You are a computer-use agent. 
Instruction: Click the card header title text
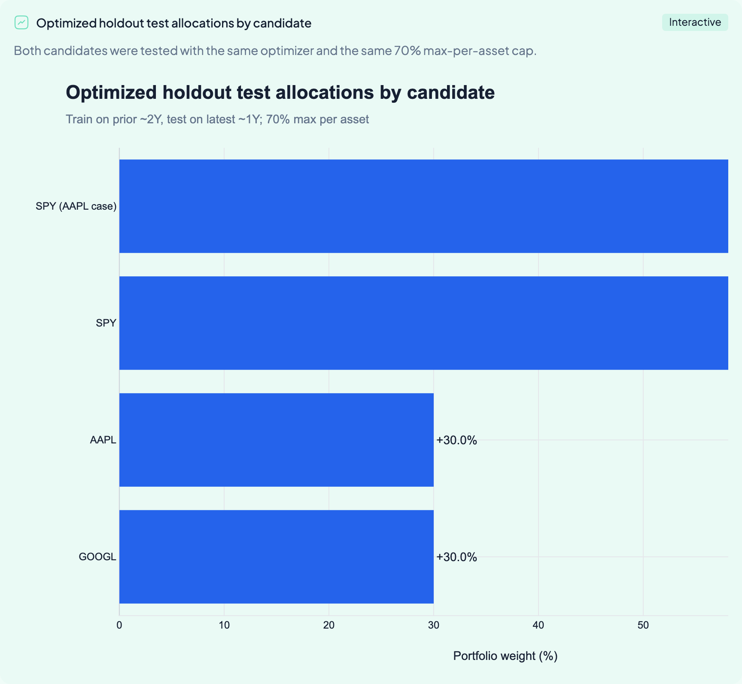(x=174, y=23)
